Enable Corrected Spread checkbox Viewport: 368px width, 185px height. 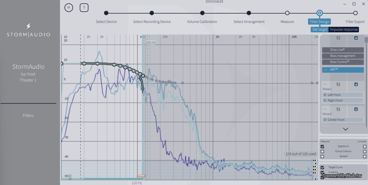click(365, 157)
